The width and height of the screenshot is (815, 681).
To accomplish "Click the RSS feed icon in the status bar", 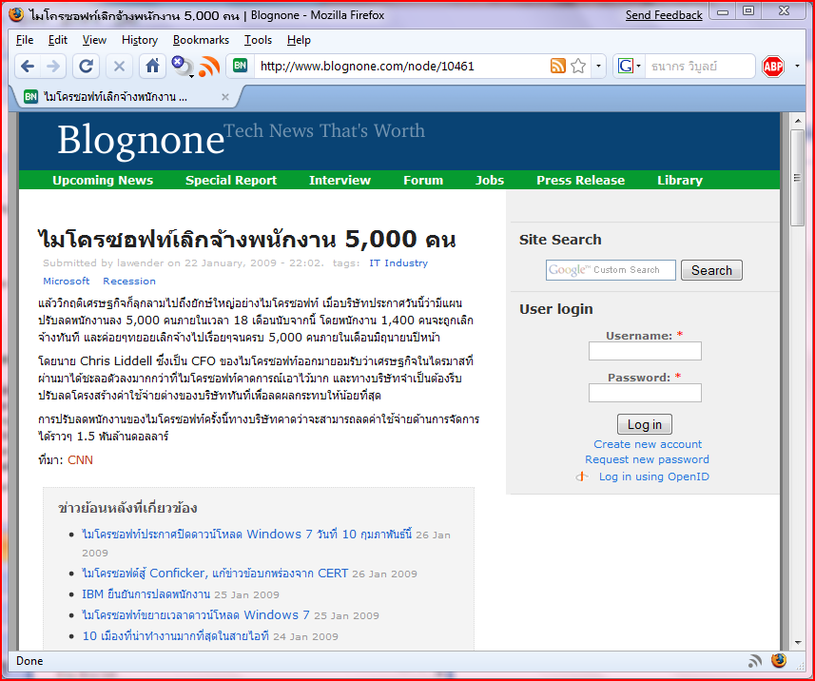I will click(755, 660).
